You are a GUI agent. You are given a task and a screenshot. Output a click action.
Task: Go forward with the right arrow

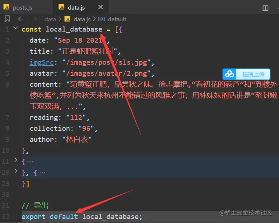pyautogui.click(x=33, y=19)
